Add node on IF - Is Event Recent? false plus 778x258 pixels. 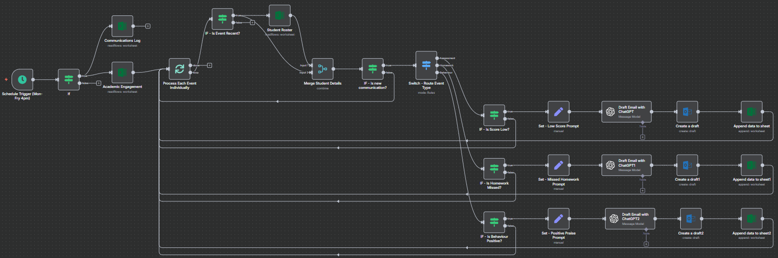[x=252, y=23]
